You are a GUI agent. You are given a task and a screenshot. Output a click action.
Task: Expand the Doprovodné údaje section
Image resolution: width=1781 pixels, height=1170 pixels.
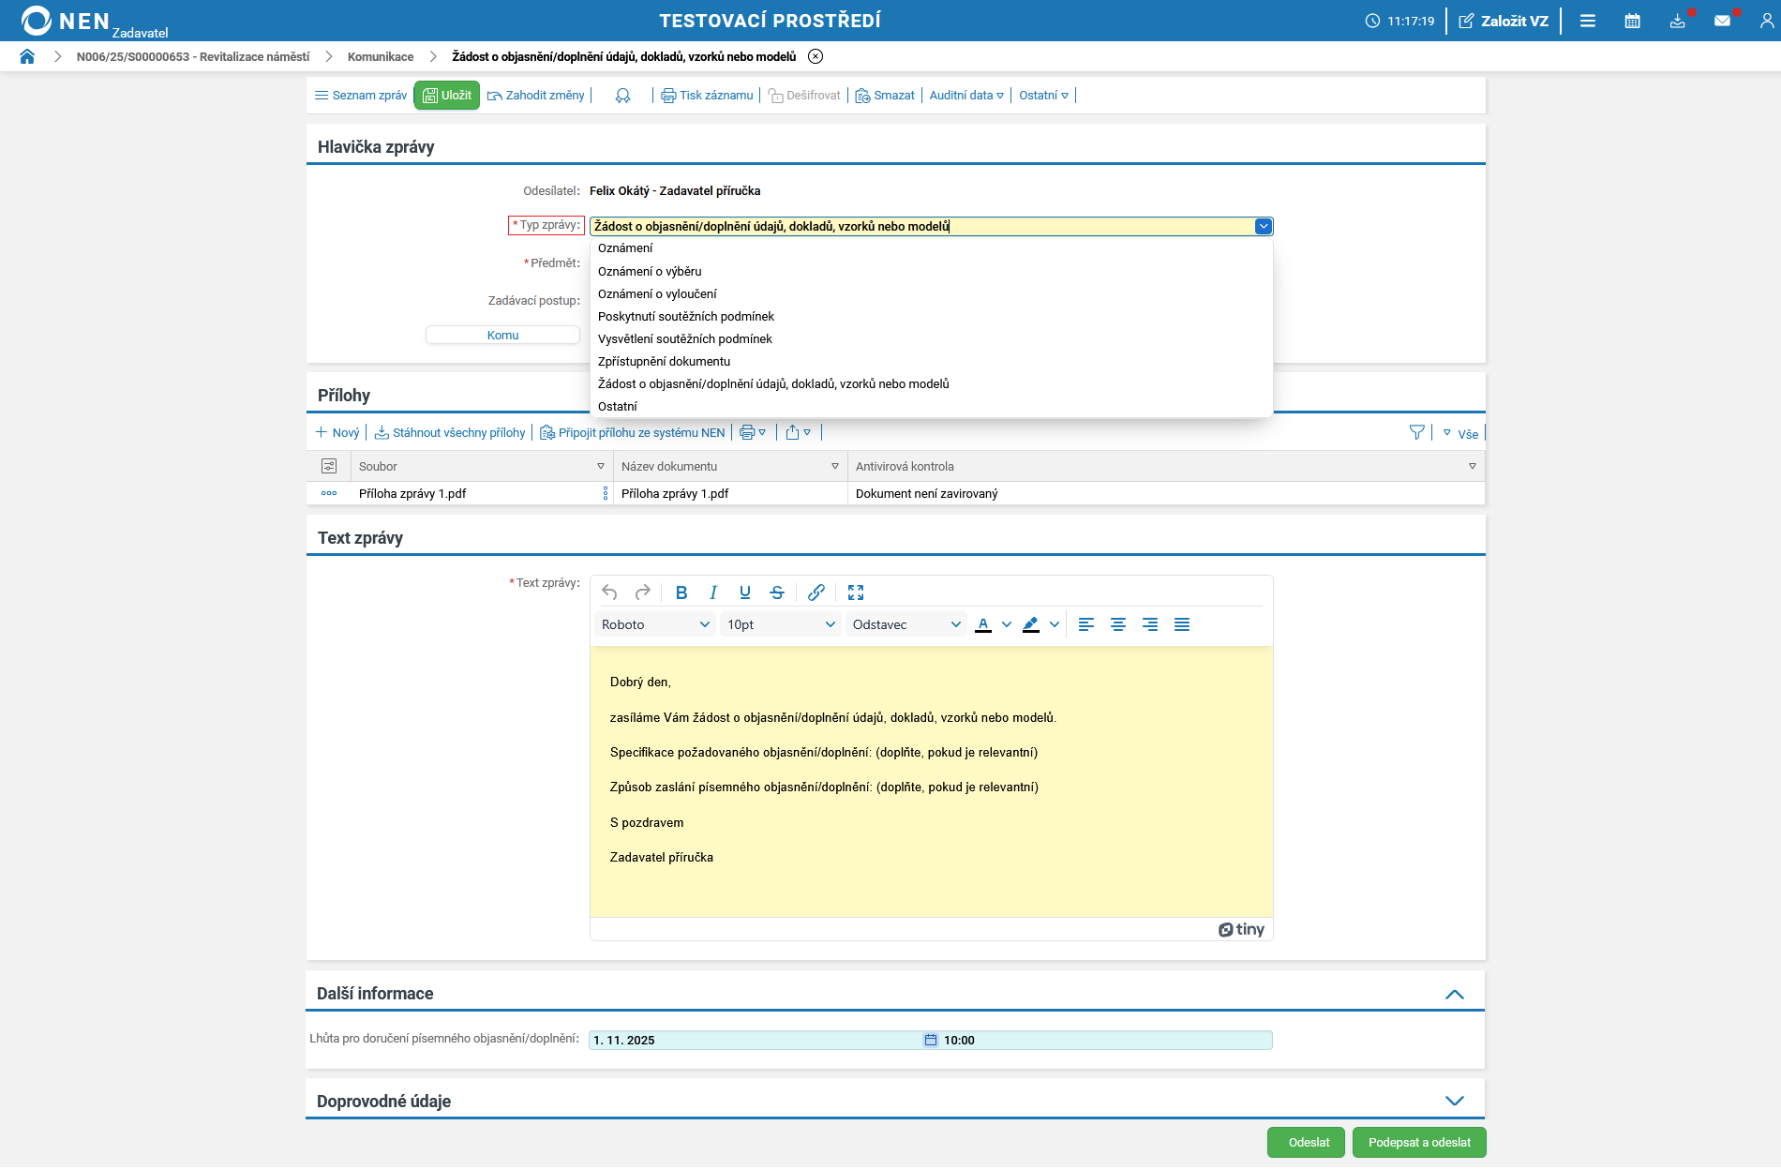[1455, 1102]
